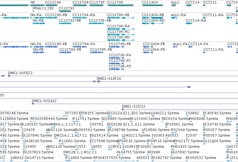
Task: Open the Acp1 gene label
Action: (175, 3)
